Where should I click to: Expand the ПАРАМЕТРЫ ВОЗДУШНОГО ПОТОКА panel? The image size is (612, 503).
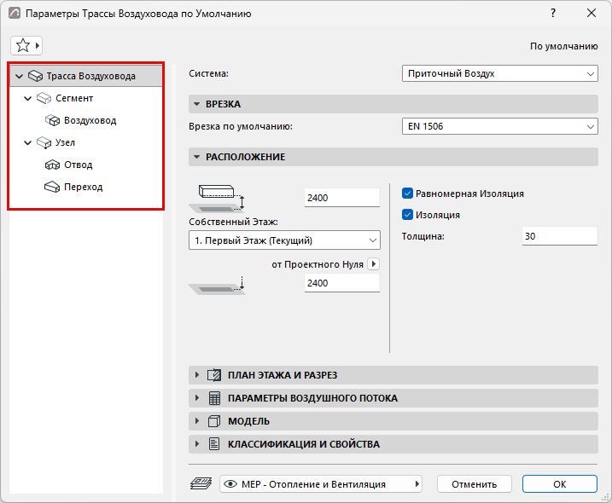pyautogui.click(x=196, y=398)
